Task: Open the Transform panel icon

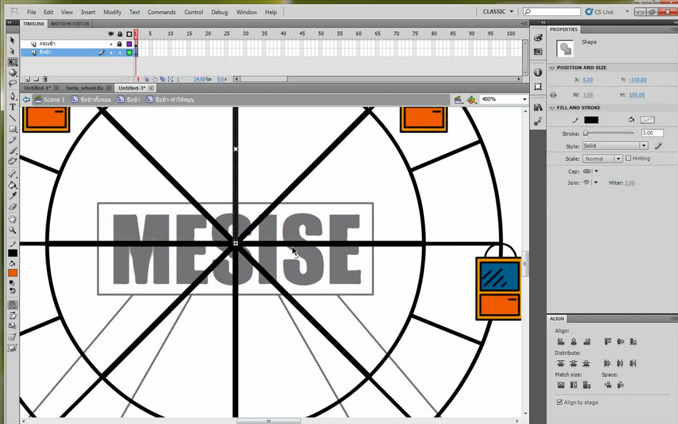Action: [538, 87]
